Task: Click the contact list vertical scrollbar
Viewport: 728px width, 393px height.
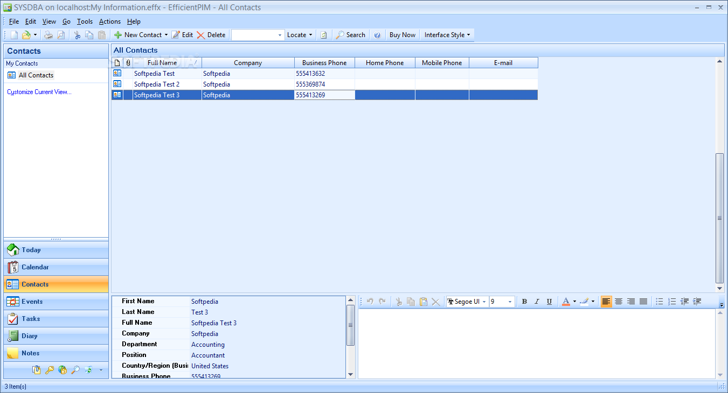Action: coord(719,218)
